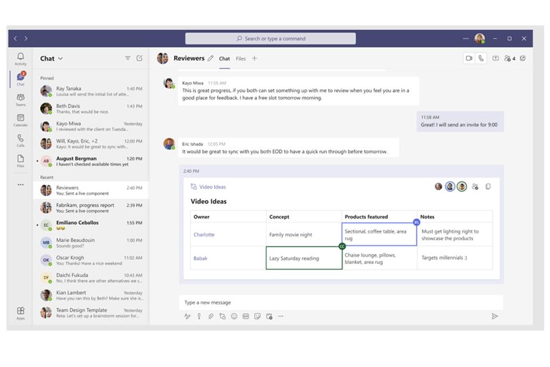
Task: Switch to the Files tab
Action: tap(241, 58)
